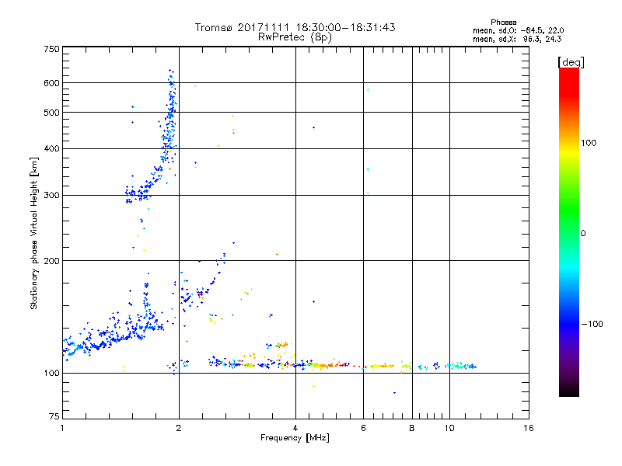Click the colorbar tick label '0'
Image resolution: width=622 pixels, height=466 pixels.
[582, 233]
